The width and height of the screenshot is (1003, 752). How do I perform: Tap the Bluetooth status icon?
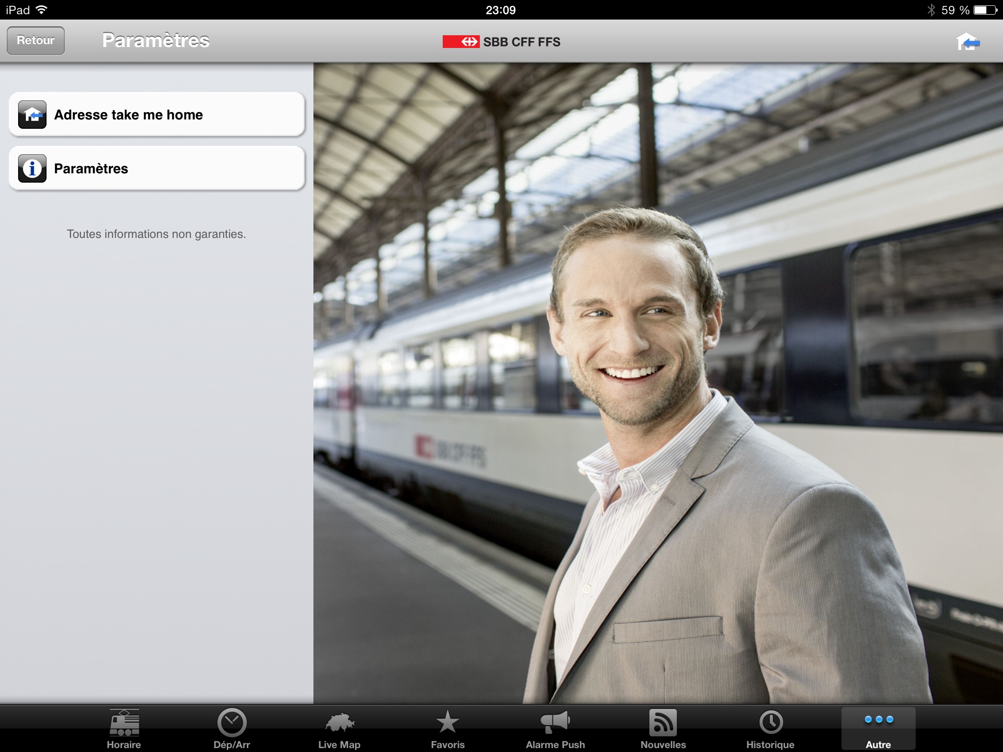pyautogui.click(x=931, y=10)
